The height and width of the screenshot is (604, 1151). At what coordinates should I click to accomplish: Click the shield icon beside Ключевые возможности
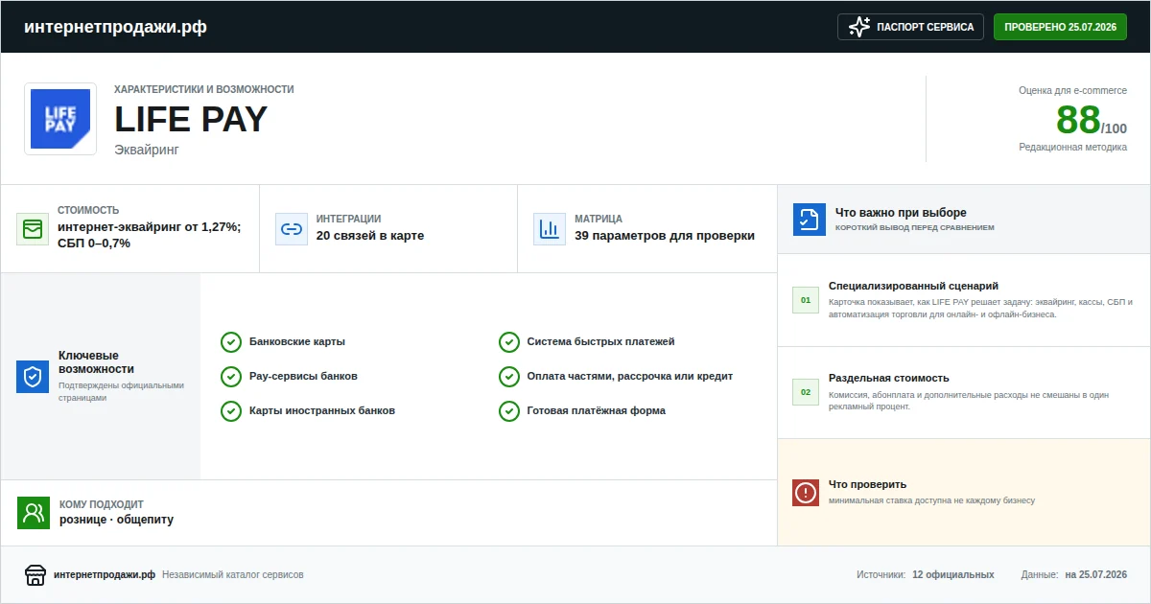click(33, 377)
